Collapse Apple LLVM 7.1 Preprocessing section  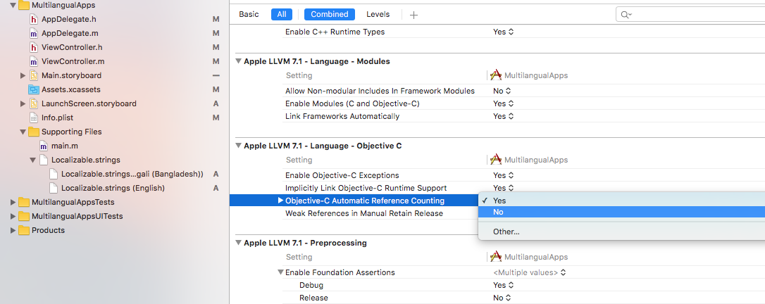click(238, 243)
